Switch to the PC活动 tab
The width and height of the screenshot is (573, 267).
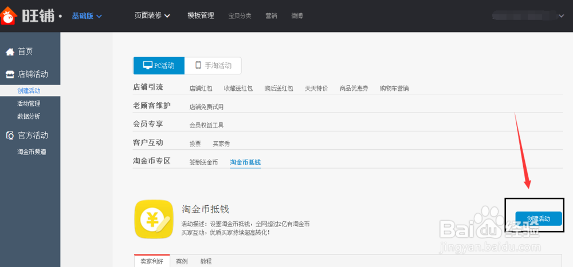click(x=159, y=66)
